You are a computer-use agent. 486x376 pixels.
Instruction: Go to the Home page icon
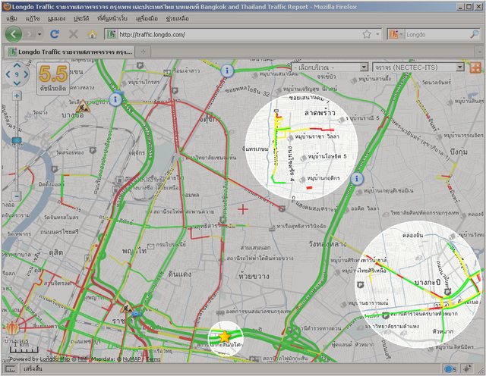92,34
